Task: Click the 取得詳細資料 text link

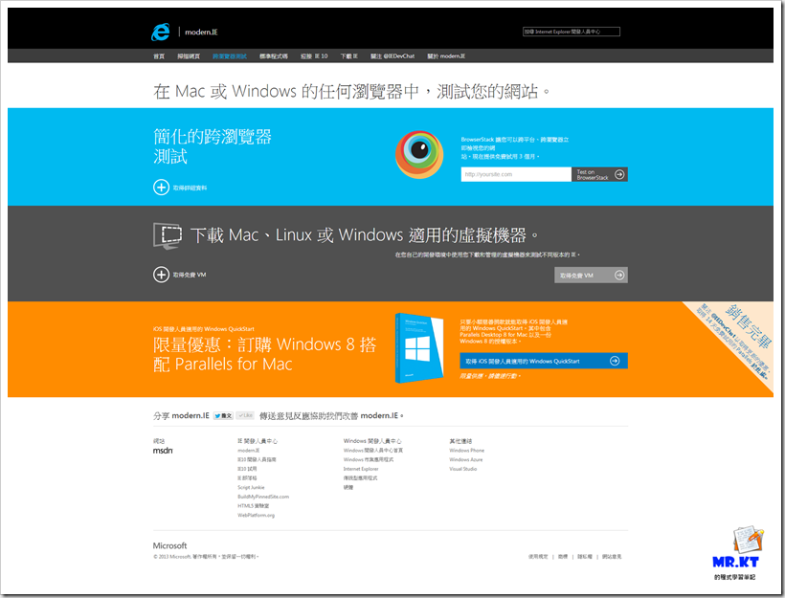Action: (x=190, y=188)
